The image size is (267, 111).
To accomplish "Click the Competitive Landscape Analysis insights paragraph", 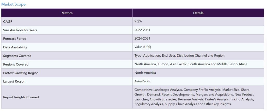I will click(x=194, y=97).
